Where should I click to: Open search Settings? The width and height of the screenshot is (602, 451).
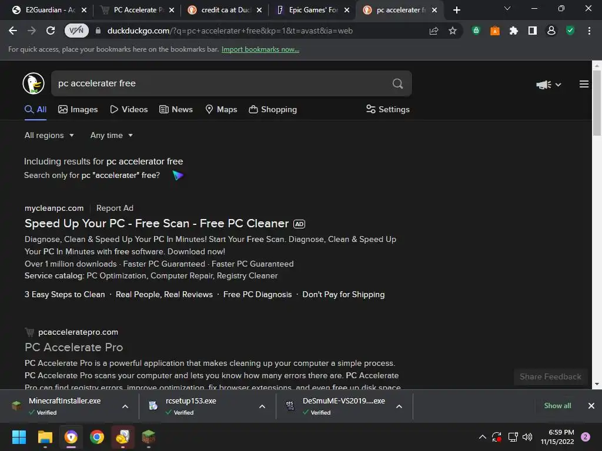[388, 109]
